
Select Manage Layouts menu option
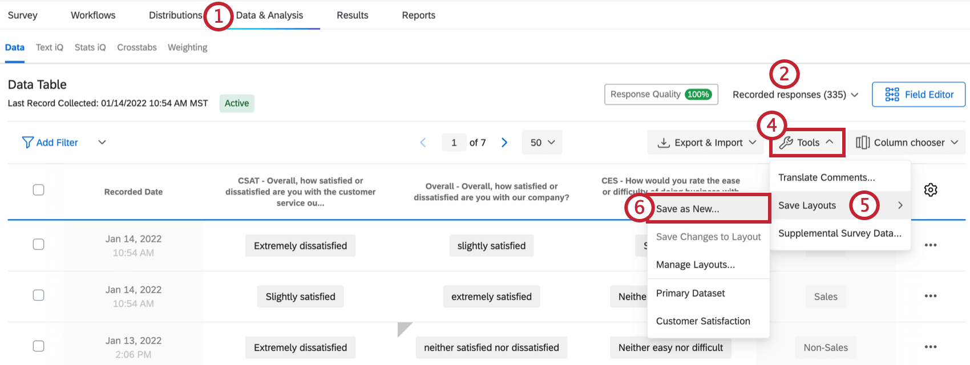695,265
